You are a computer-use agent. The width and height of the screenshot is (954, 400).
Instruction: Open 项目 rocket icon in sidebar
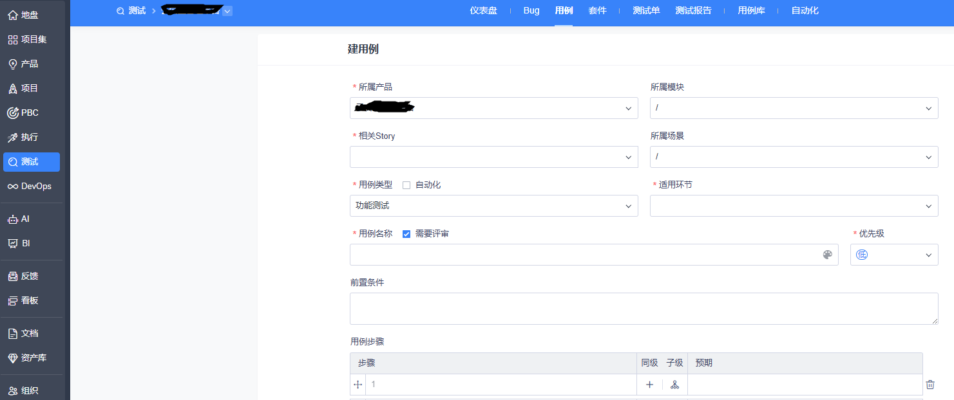coord(13,88)
